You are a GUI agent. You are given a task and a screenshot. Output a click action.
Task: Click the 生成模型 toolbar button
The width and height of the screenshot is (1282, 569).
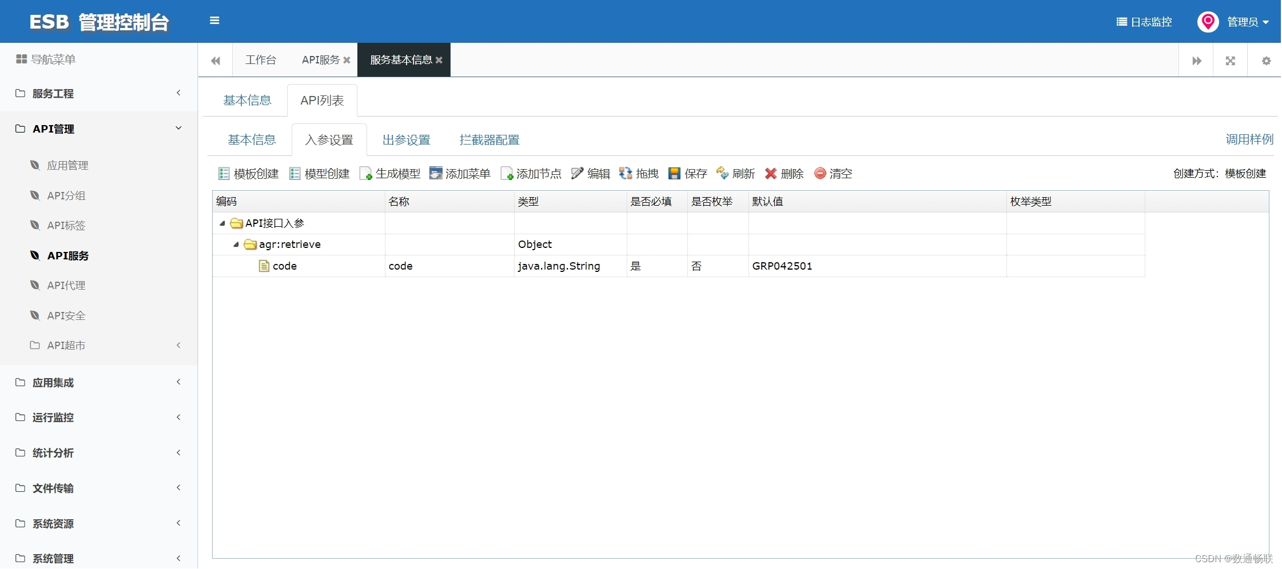(390, 174)
